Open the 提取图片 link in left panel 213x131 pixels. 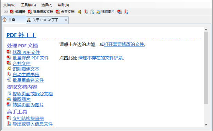pyautogui.click(x=21, y=99)
